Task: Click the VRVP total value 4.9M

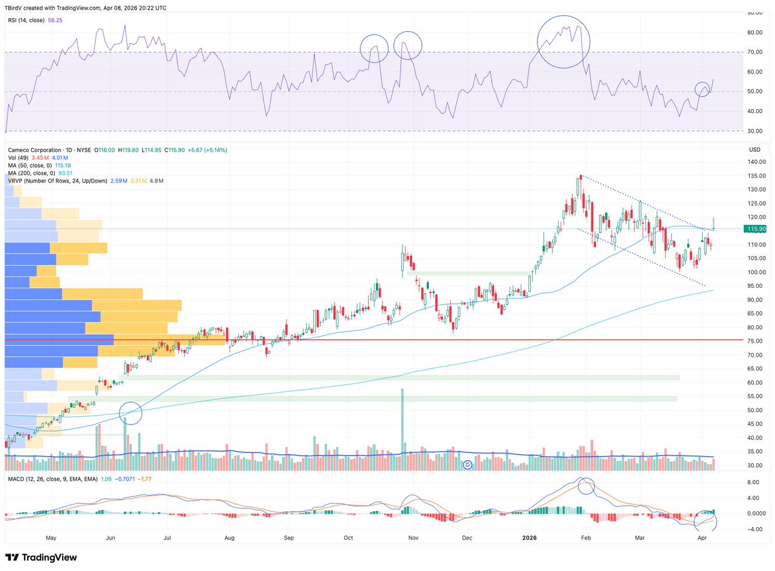Action: pyautogui.click(x=156, y=181)
